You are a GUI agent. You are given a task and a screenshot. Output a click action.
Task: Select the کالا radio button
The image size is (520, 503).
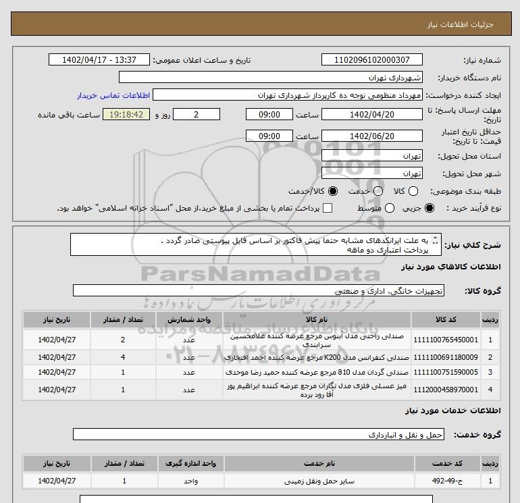tap(413, 191)
